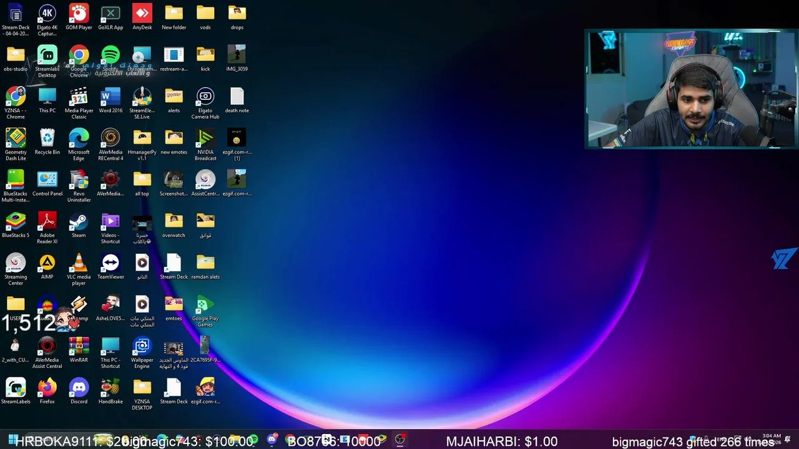Open the This PC - Shortcut icon
This screenshot has height=449, width=799.
(110, 353)
